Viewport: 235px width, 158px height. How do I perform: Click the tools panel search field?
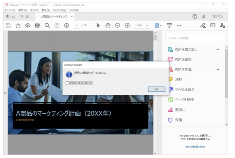coord(195,38)
